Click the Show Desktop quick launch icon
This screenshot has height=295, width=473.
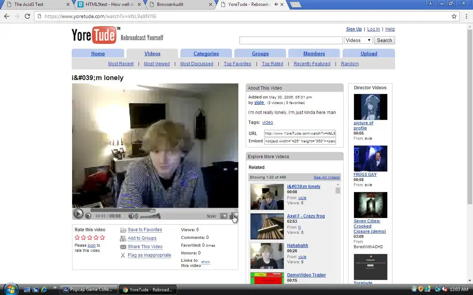27,289
